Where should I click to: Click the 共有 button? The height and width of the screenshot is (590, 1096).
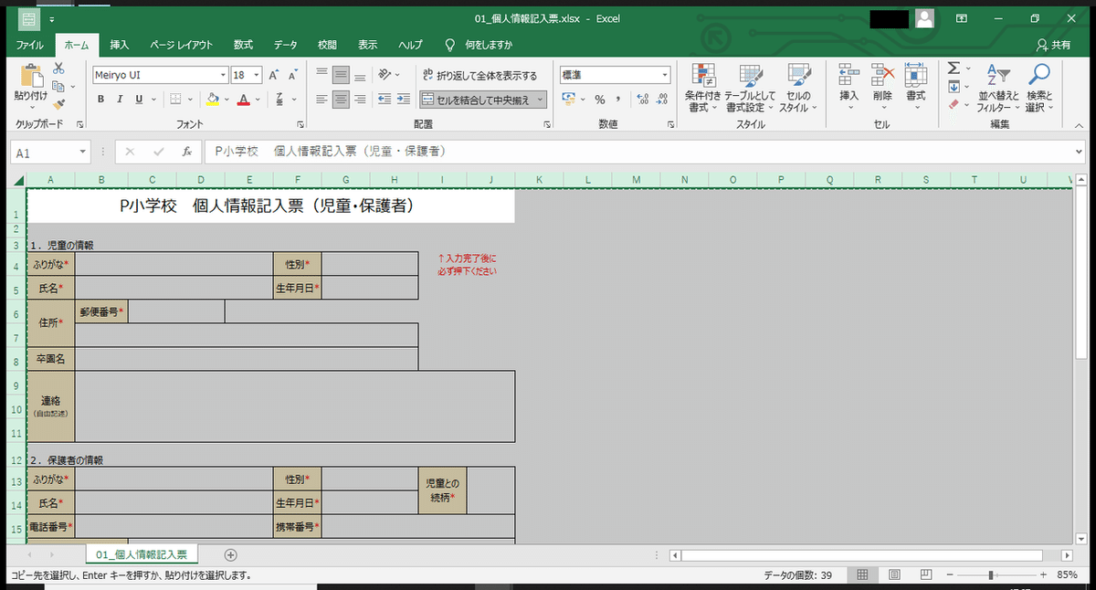[x=1059, y=44]
